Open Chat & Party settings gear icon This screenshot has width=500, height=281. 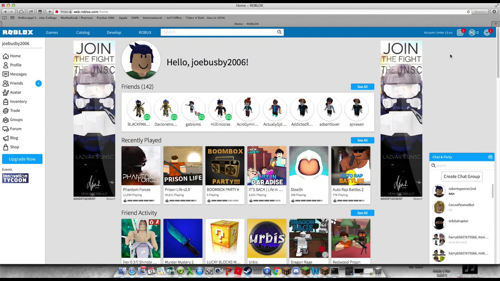point(490,157)
